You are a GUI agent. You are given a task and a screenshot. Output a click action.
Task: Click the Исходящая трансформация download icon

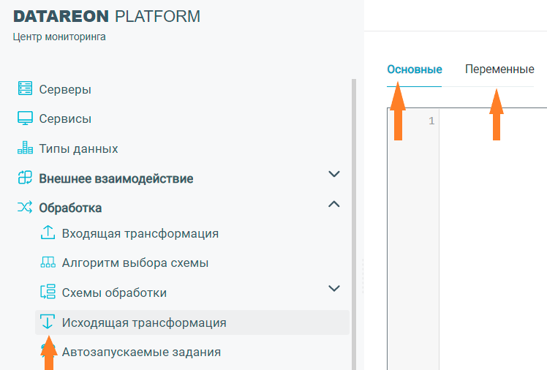pos(48,322)
